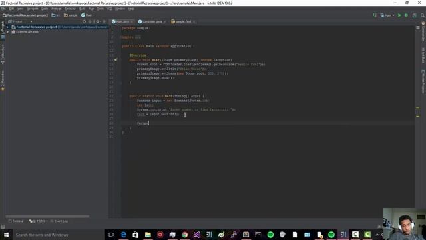Run the application with green play button
This screenshot has width=426, height=240.
point(399,15)
